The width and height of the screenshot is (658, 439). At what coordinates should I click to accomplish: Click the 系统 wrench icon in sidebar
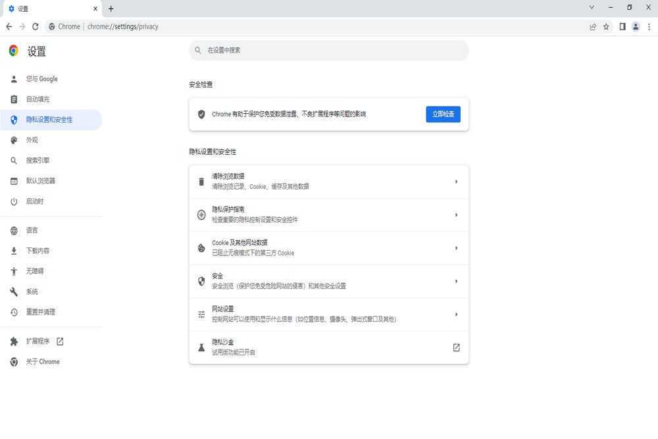[13, 292]
